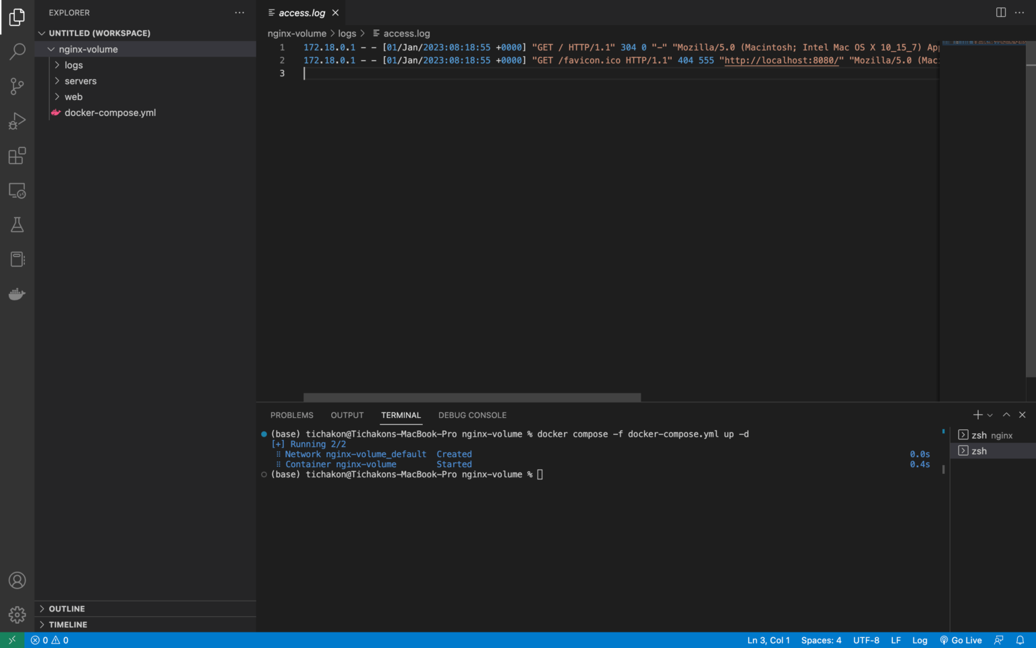The width and height of the screenshot is (1036, 648).
Task: Expand the web folder in Explorer
Action: click(x=73, y=97)
